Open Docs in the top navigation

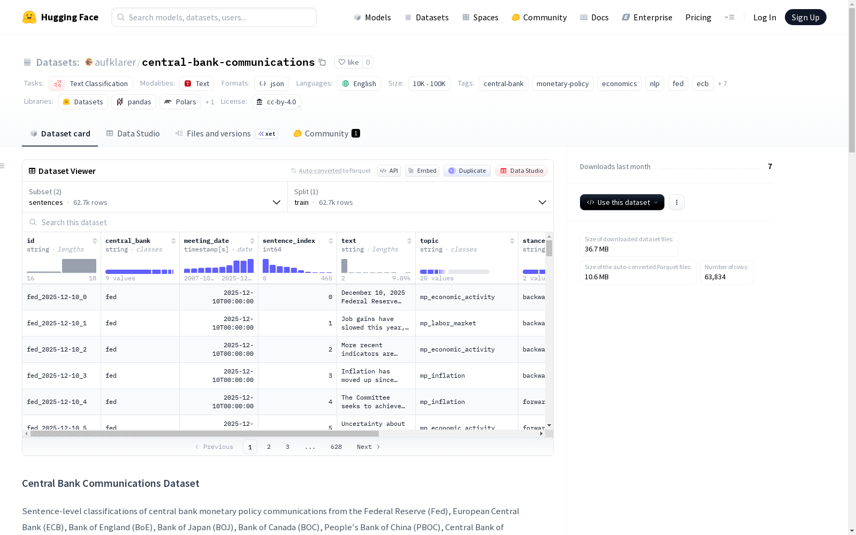594,17
